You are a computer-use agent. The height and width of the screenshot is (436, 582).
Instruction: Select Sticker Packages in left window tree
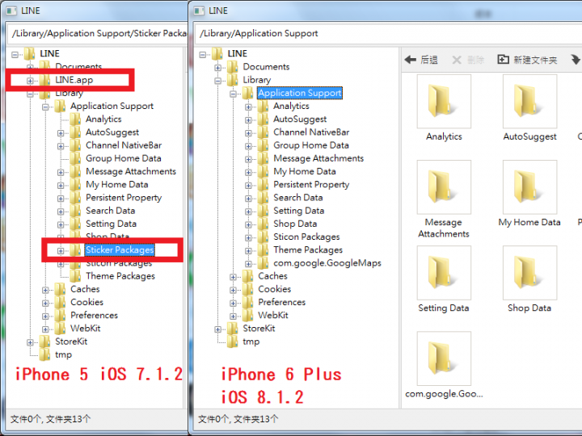pyautogui.click(x=120, y=249)
